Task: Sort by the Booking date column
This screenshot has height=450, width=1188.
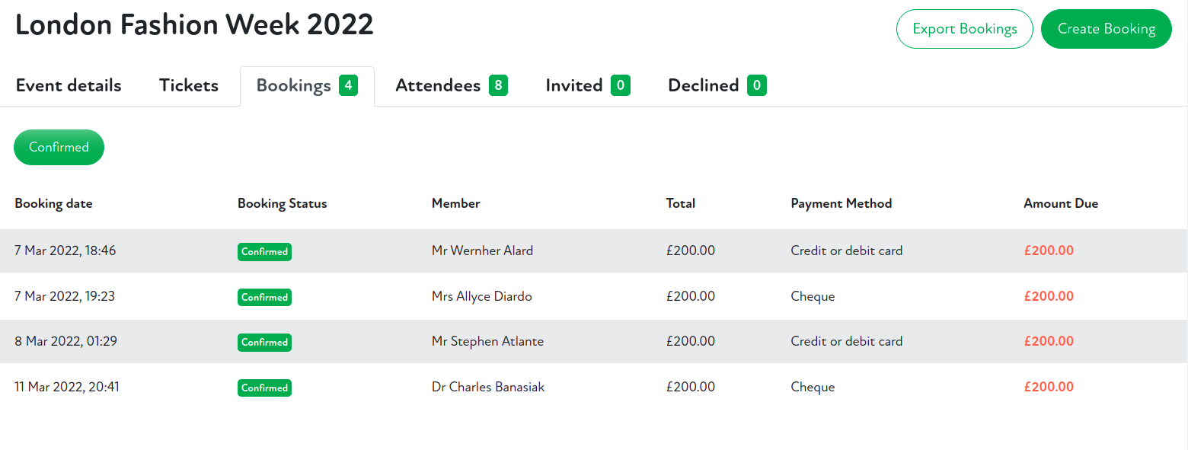Action: pos(53,203)
